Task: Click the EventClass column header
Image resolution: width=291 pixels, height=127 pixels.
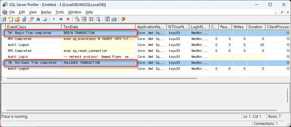Action: tap(33, 27)
